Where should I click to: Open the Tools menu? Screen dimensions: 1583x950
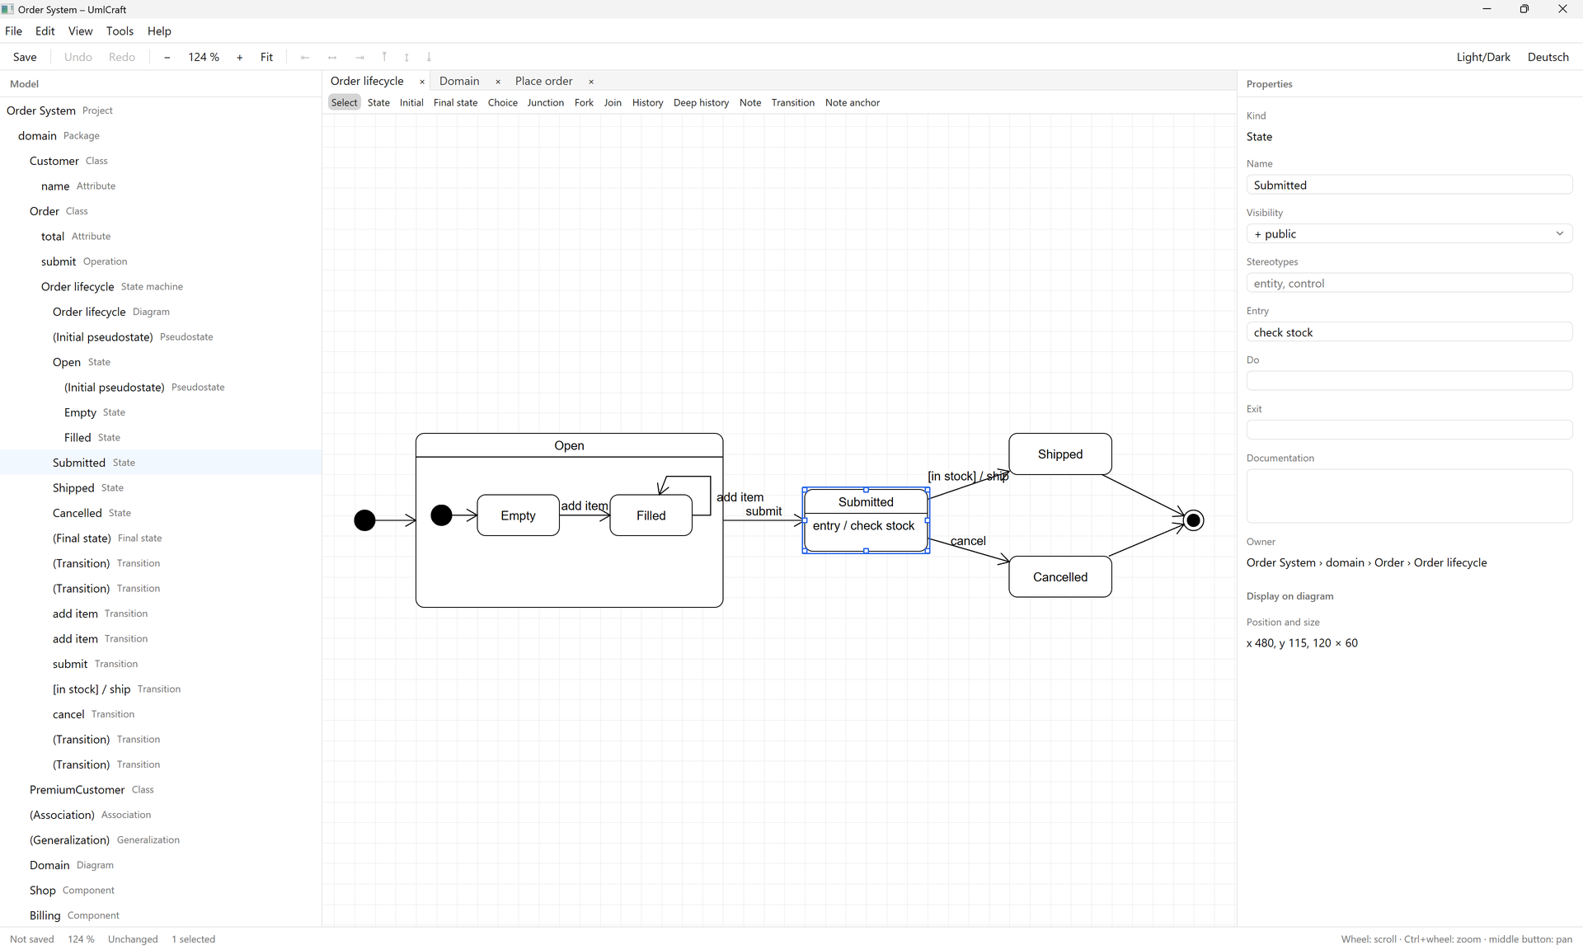(120, 31)
